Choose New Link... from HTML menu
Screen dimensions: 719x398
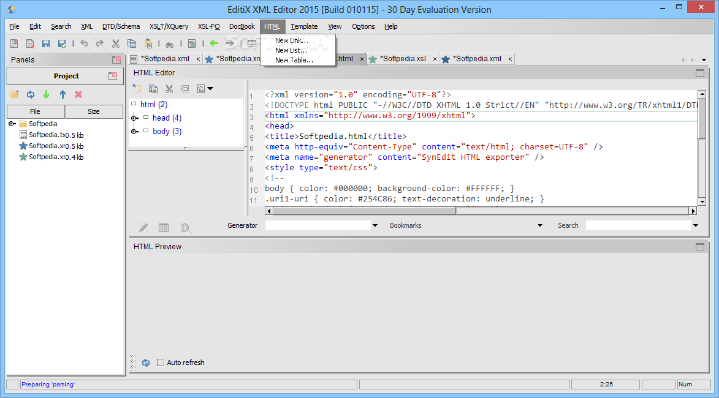coord(292,40)
